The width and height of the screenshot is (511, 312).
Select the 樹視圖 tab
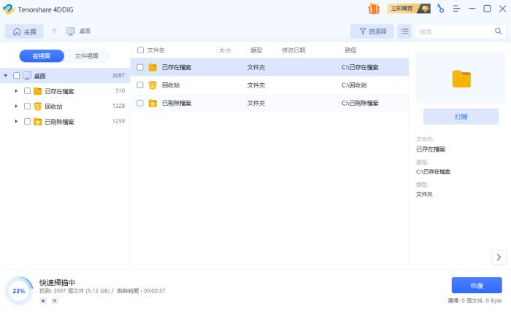point(42,56)
